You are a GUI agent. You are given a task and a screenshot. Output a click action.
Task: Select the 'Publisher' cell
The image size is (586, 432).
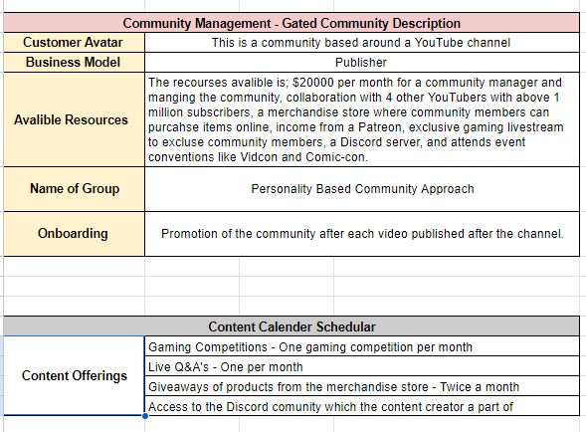coord(362,62)
